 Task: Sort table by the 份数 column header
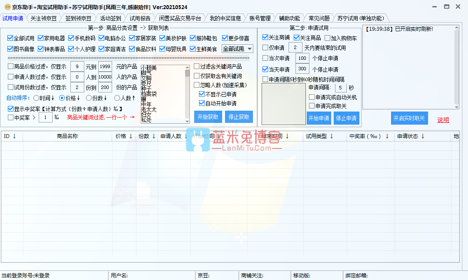147,136
